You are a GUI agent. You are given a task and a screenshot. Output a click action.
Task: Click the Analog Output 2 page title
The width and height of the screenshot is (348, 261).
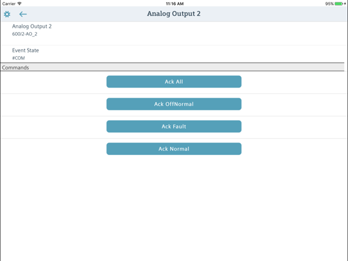pyautogui.click(x=174, y=13)
